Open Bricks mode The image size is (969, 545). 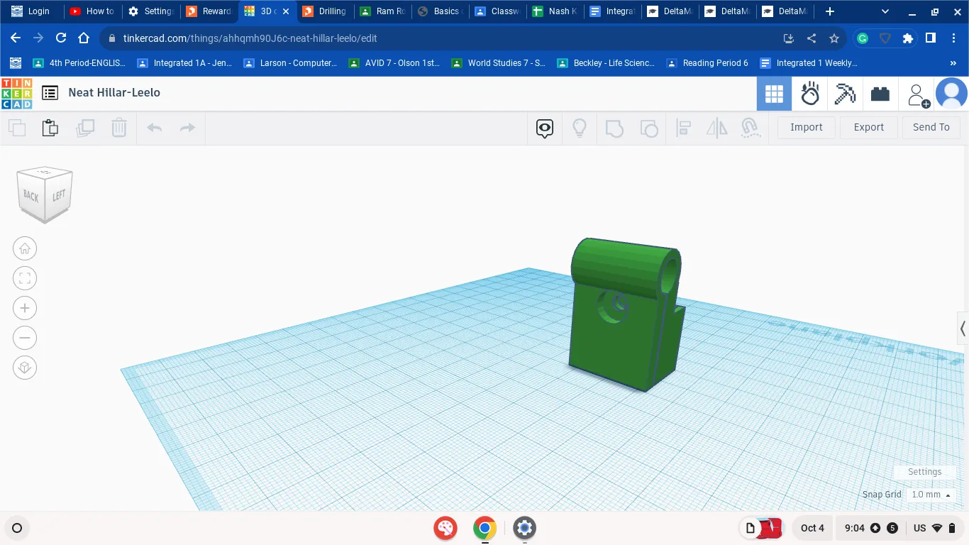tap(880, 94)
